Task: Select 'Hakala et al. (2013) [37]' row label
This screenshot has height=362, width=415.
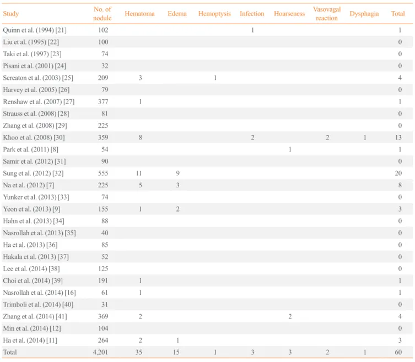Action: pos(36,257)
